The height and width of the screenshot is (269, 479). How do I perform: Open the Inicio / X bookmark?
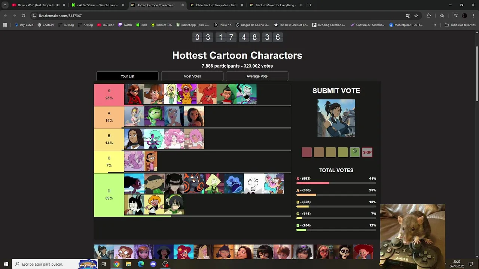click(223, 25)
